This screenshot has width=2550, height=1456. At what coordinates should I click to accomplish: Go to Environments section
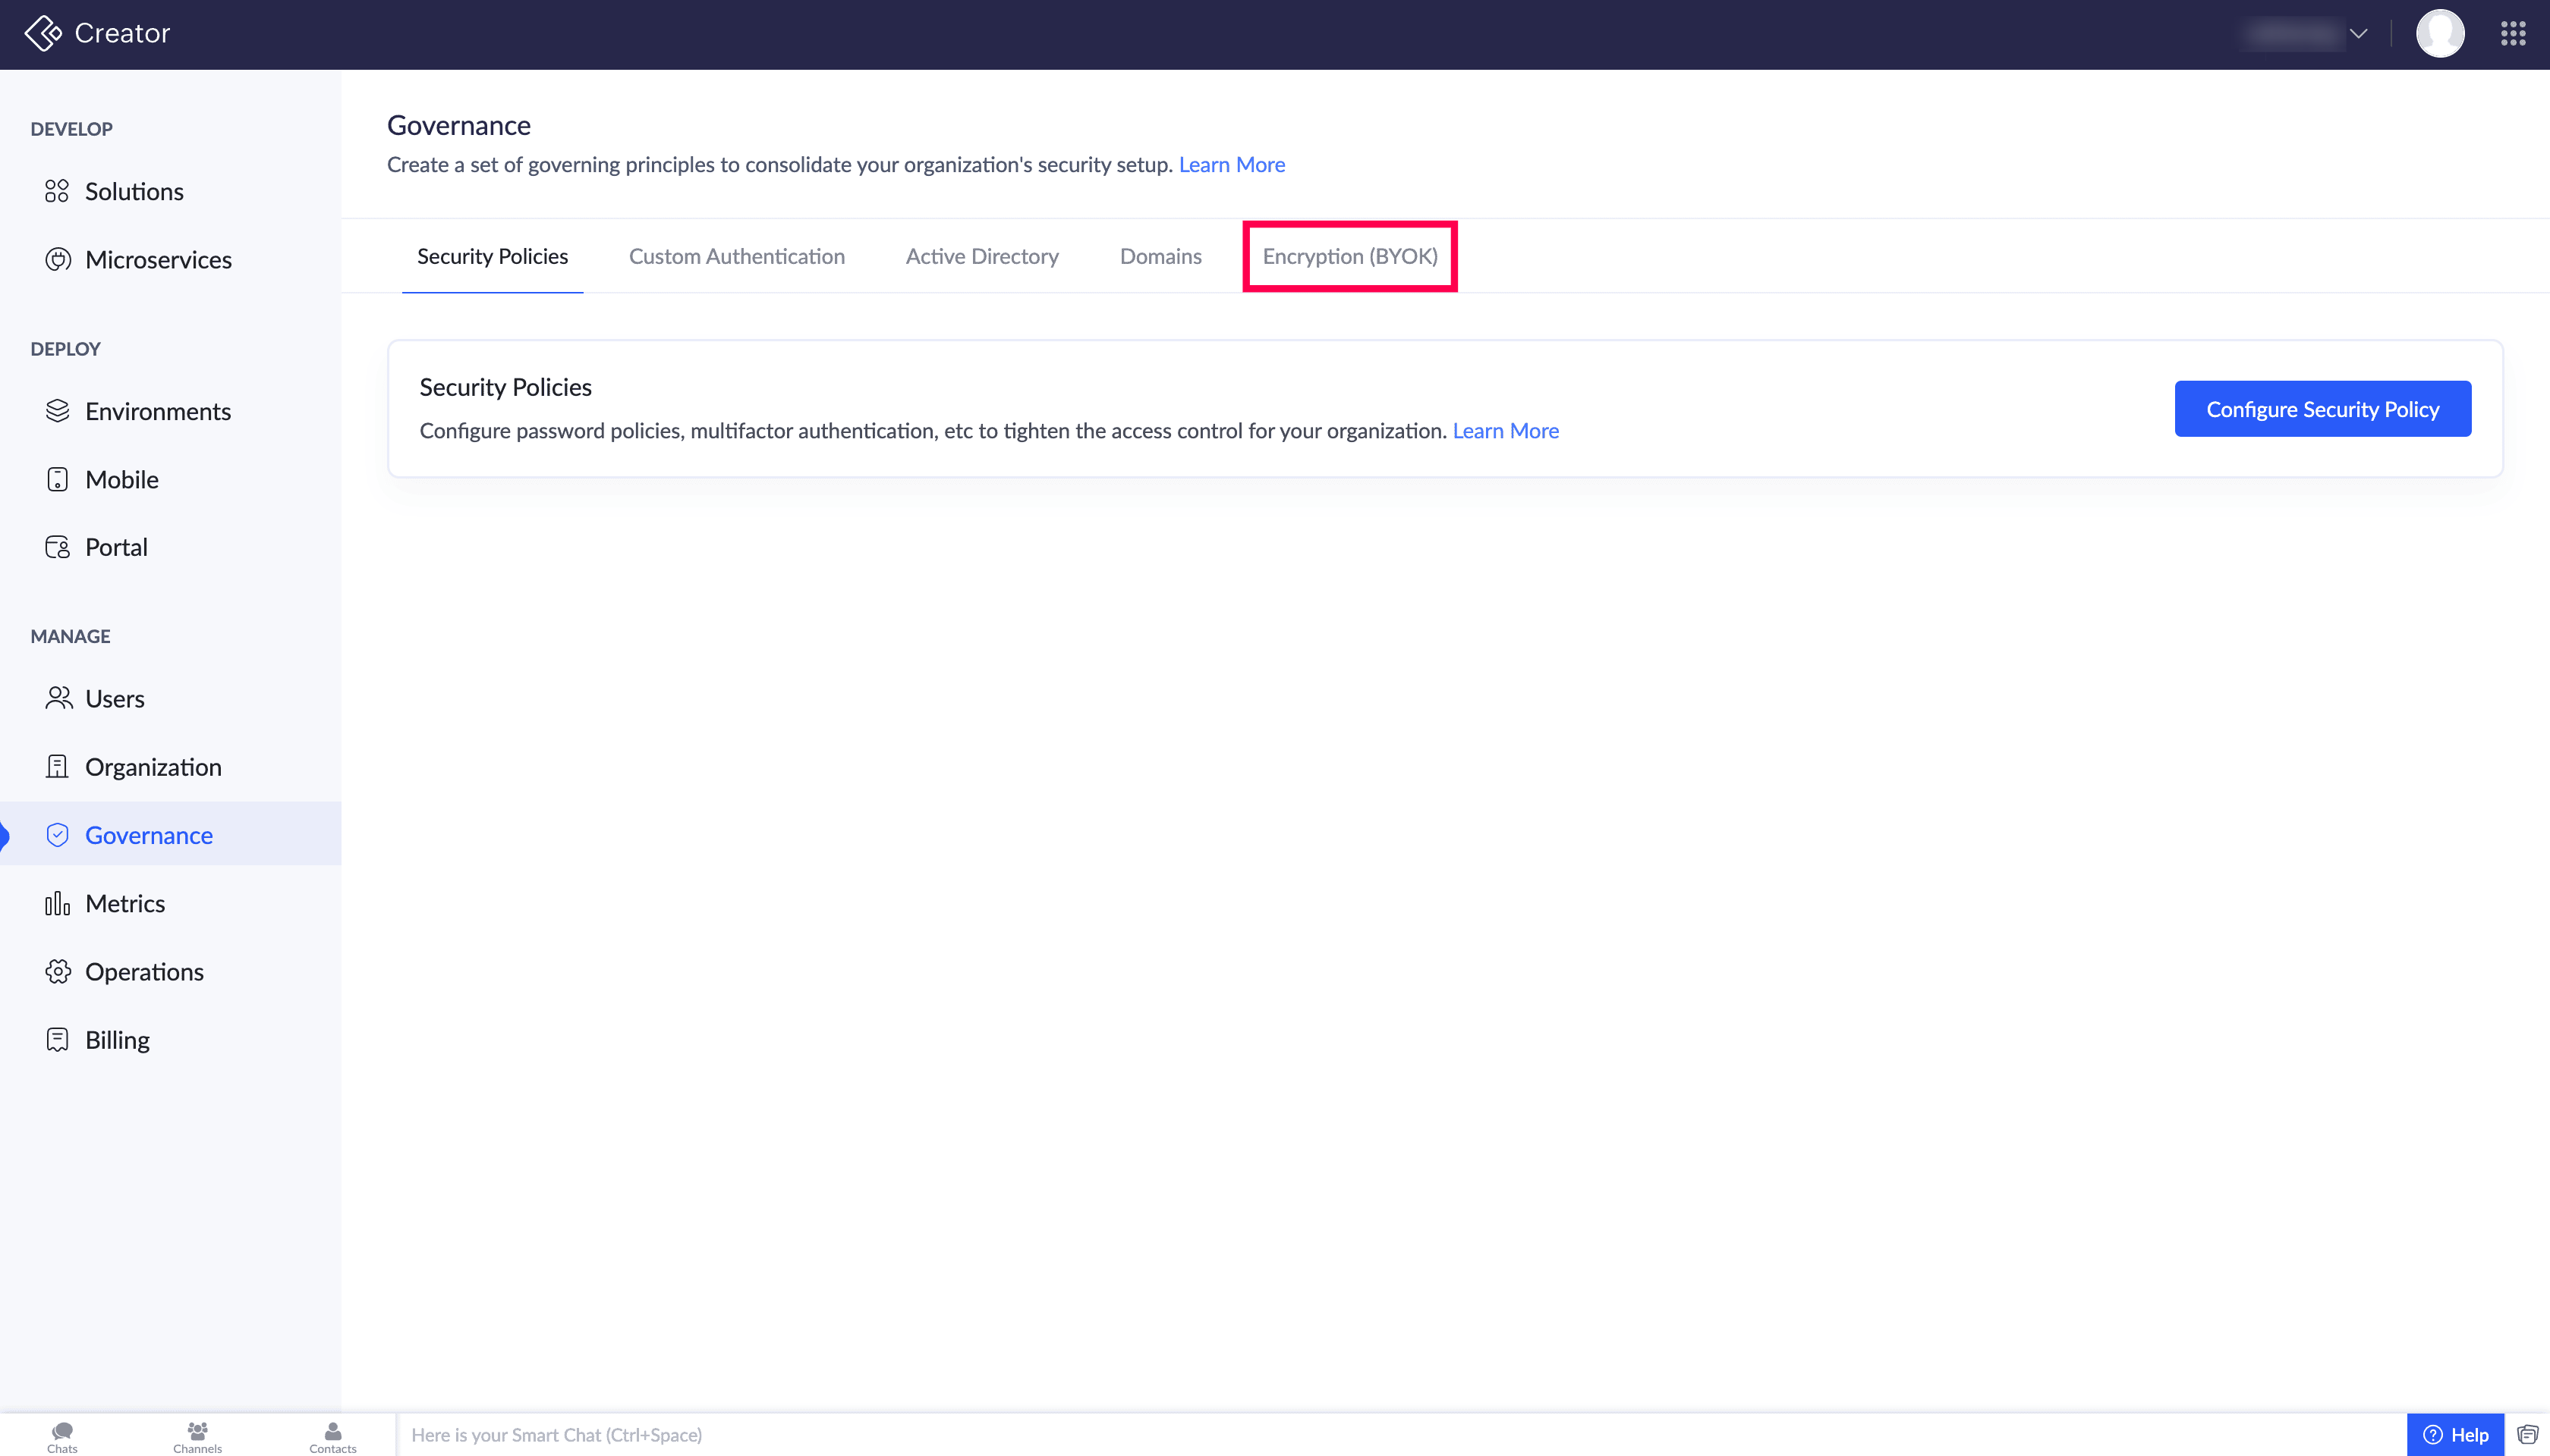click(157, 411)
